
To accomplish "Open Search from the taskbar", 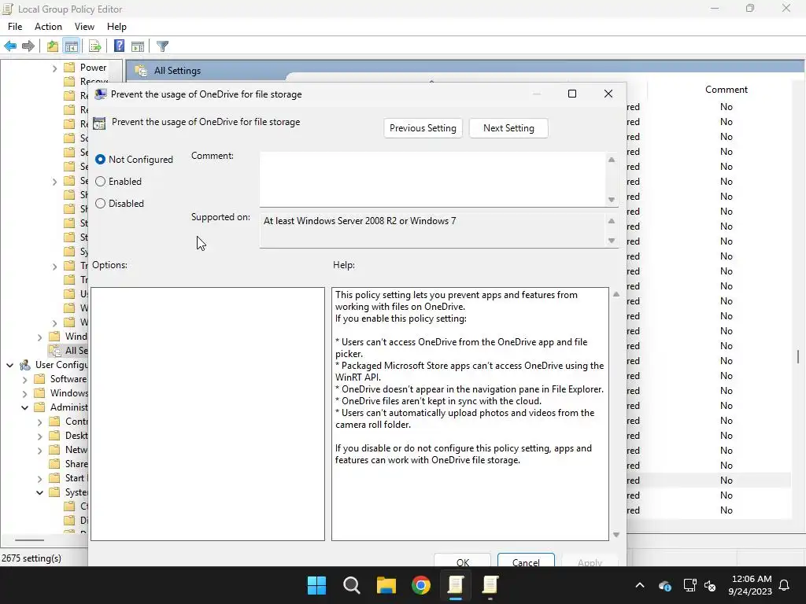I will click(352, 585).
